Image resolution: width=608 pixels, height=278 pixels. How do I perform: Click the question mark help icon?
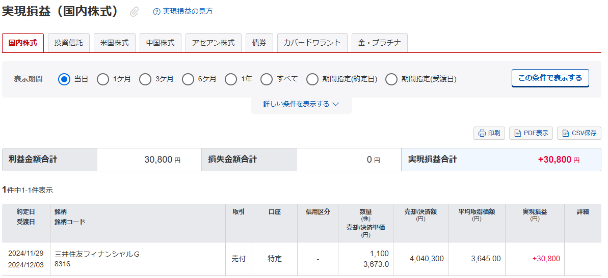coord(156,12)
